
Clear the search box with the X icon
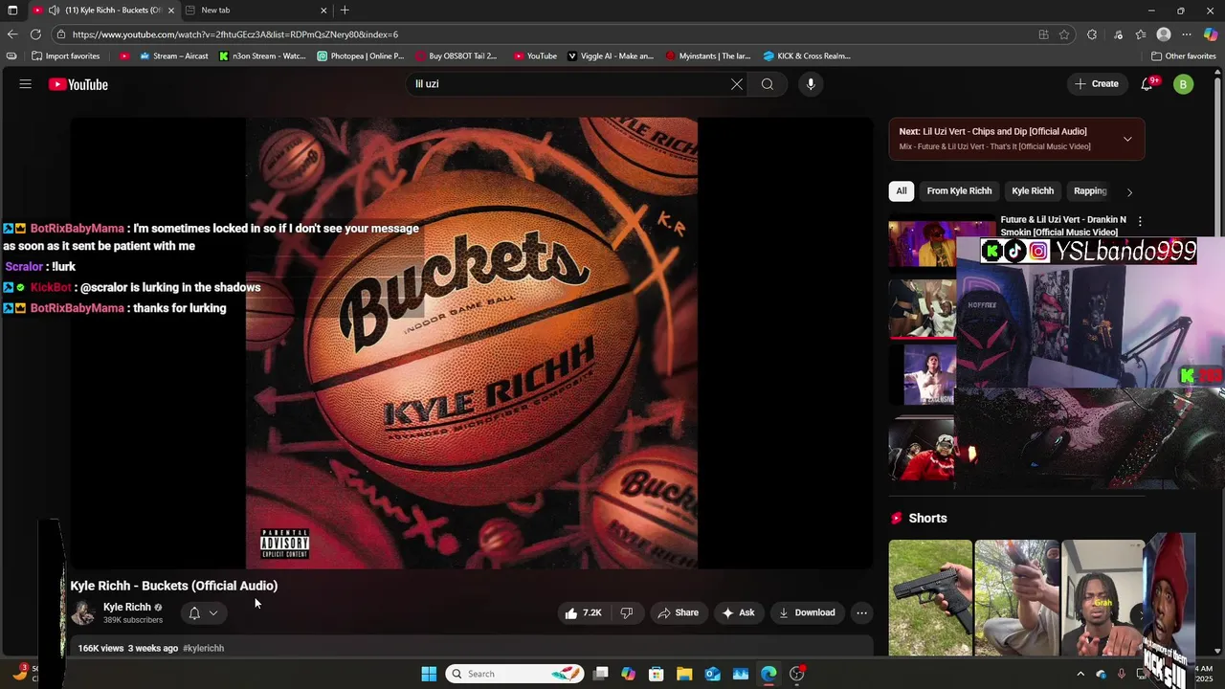(x=737, y=84)
